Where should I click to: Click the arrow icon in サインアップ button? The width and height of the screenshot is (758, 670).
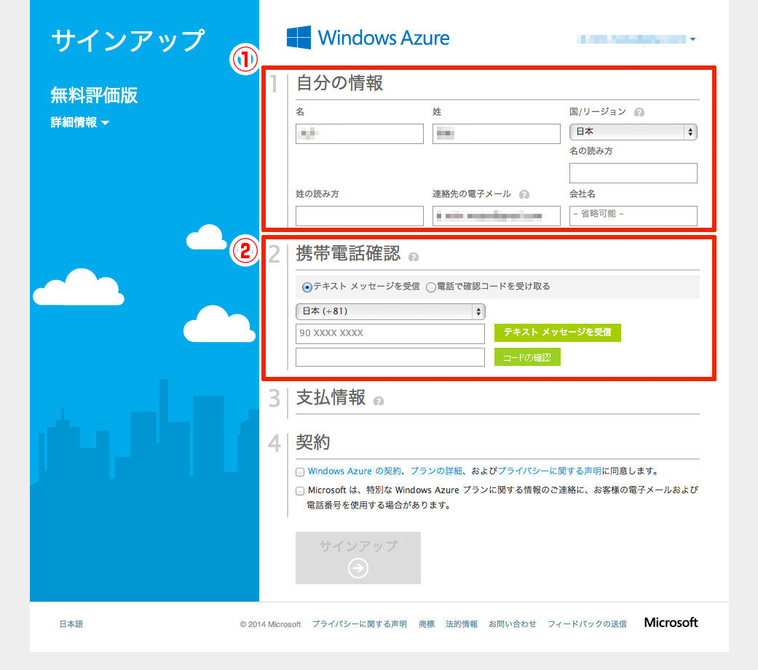pos(358,567)
